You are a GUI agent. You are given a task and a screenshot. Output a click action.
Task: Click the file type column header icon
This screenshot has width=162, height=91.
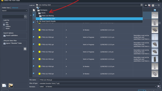(x=34, y=10)
